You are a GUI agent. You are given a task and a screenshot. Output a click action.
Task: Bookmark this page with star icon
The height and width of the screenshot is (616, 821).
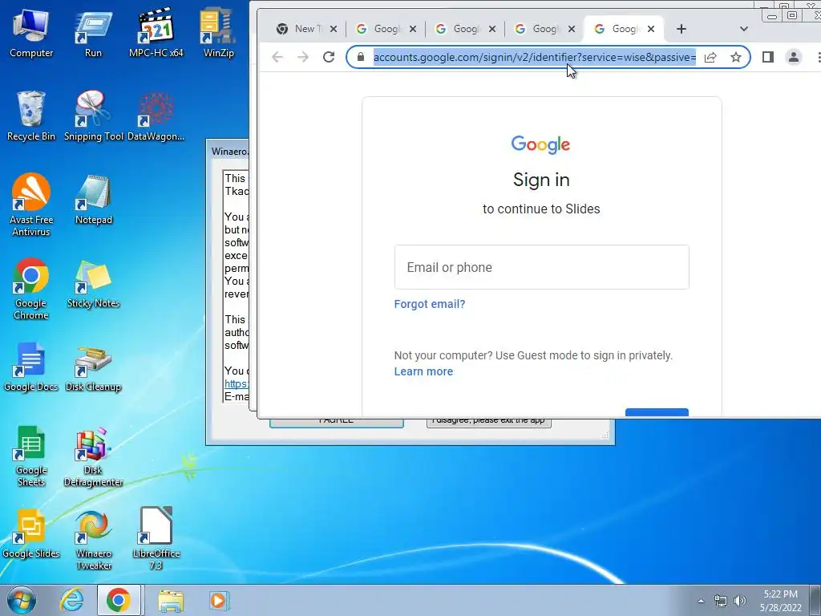(x=736, y=57)
